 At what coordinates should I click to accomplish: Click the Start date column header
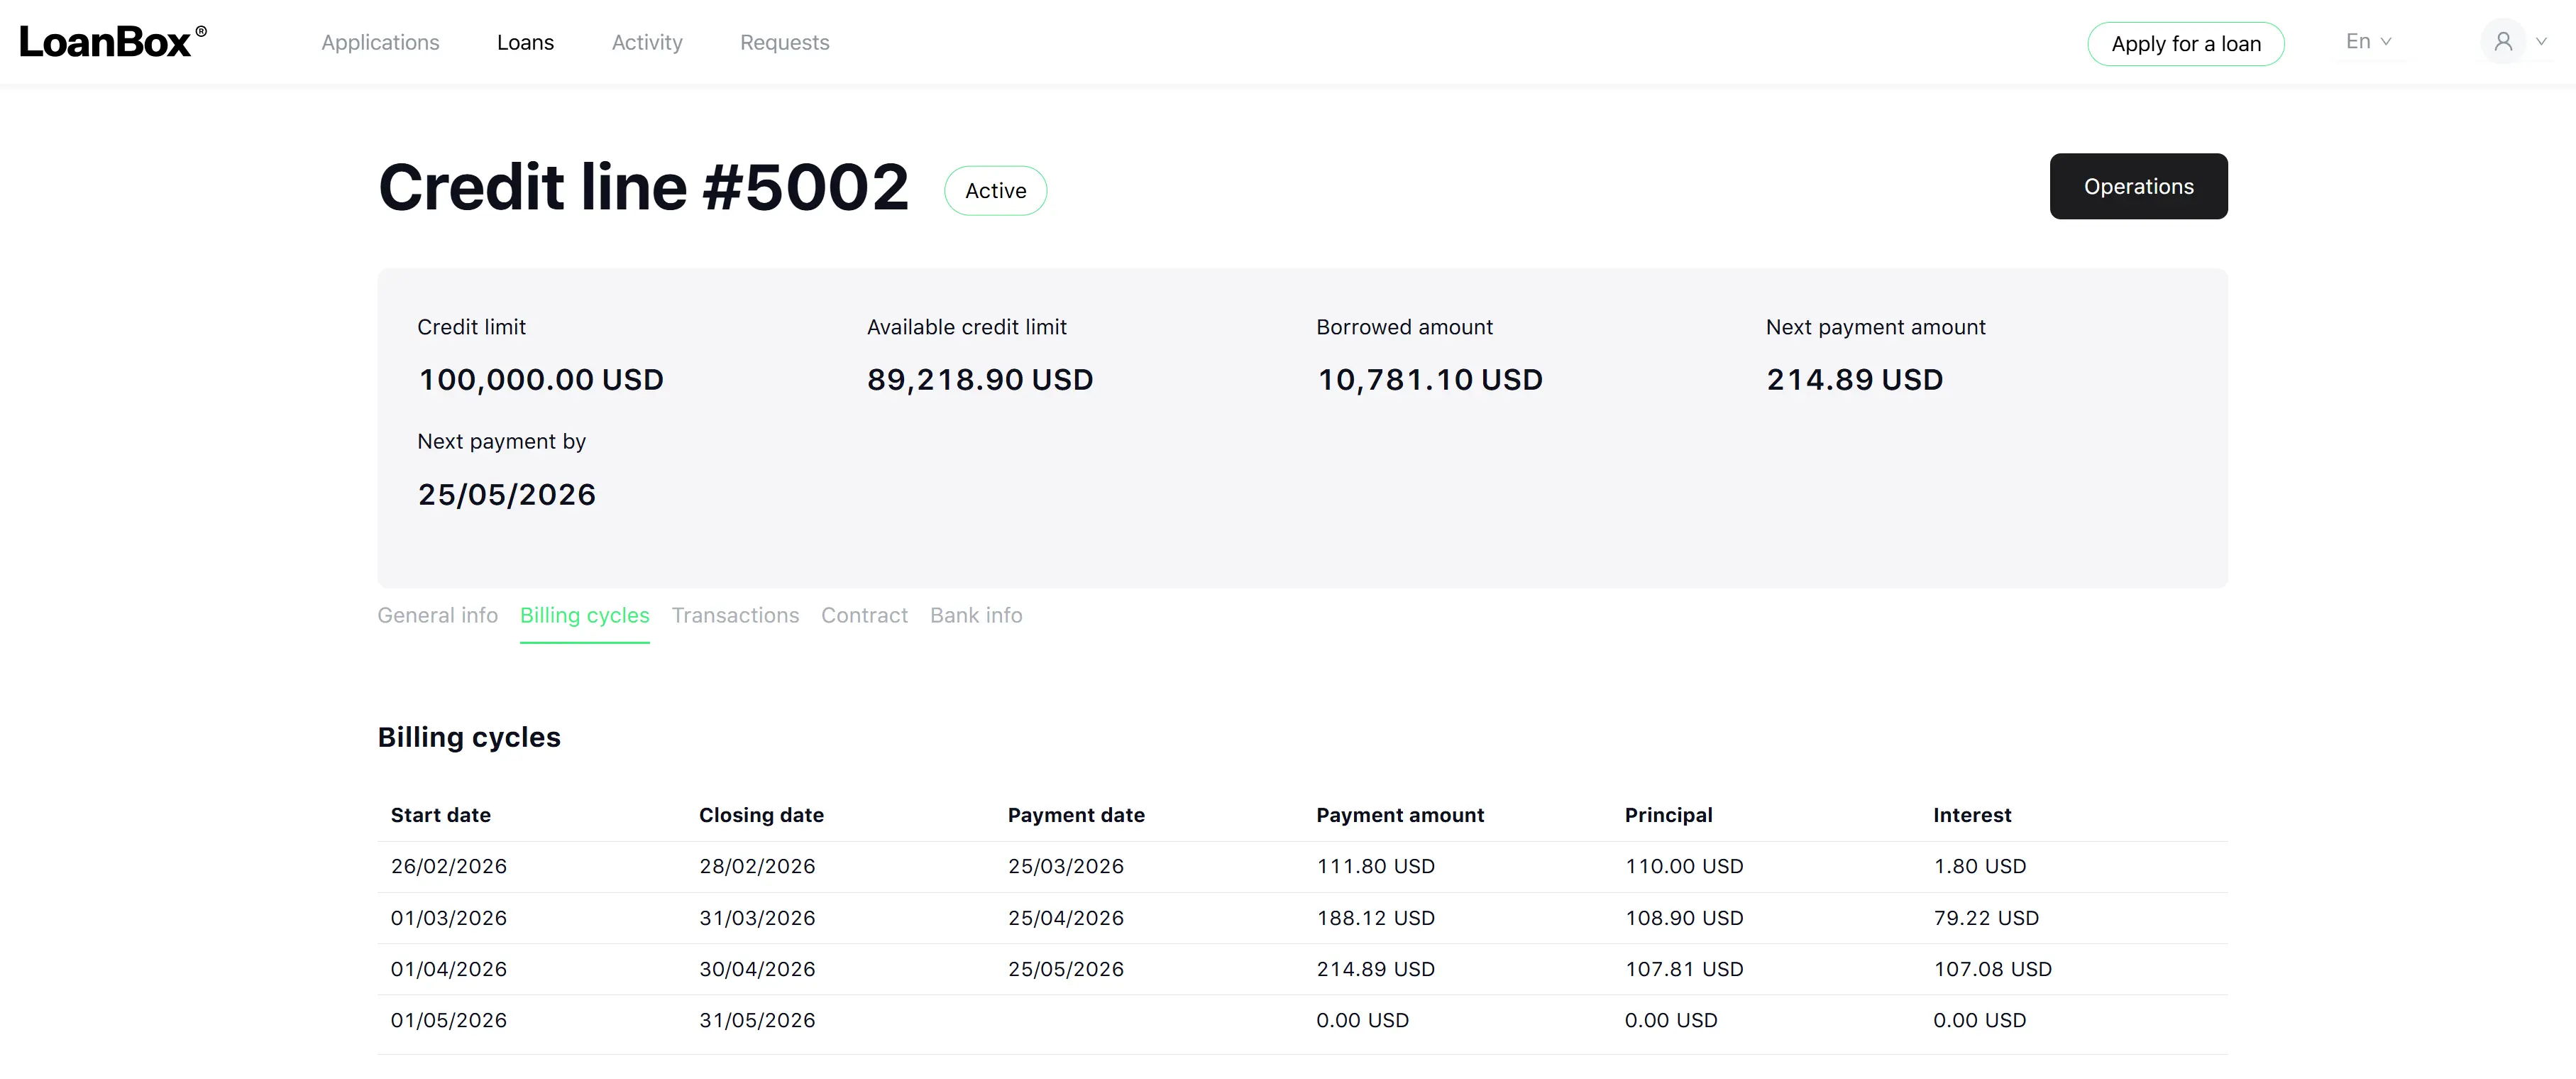pos(441,815)
